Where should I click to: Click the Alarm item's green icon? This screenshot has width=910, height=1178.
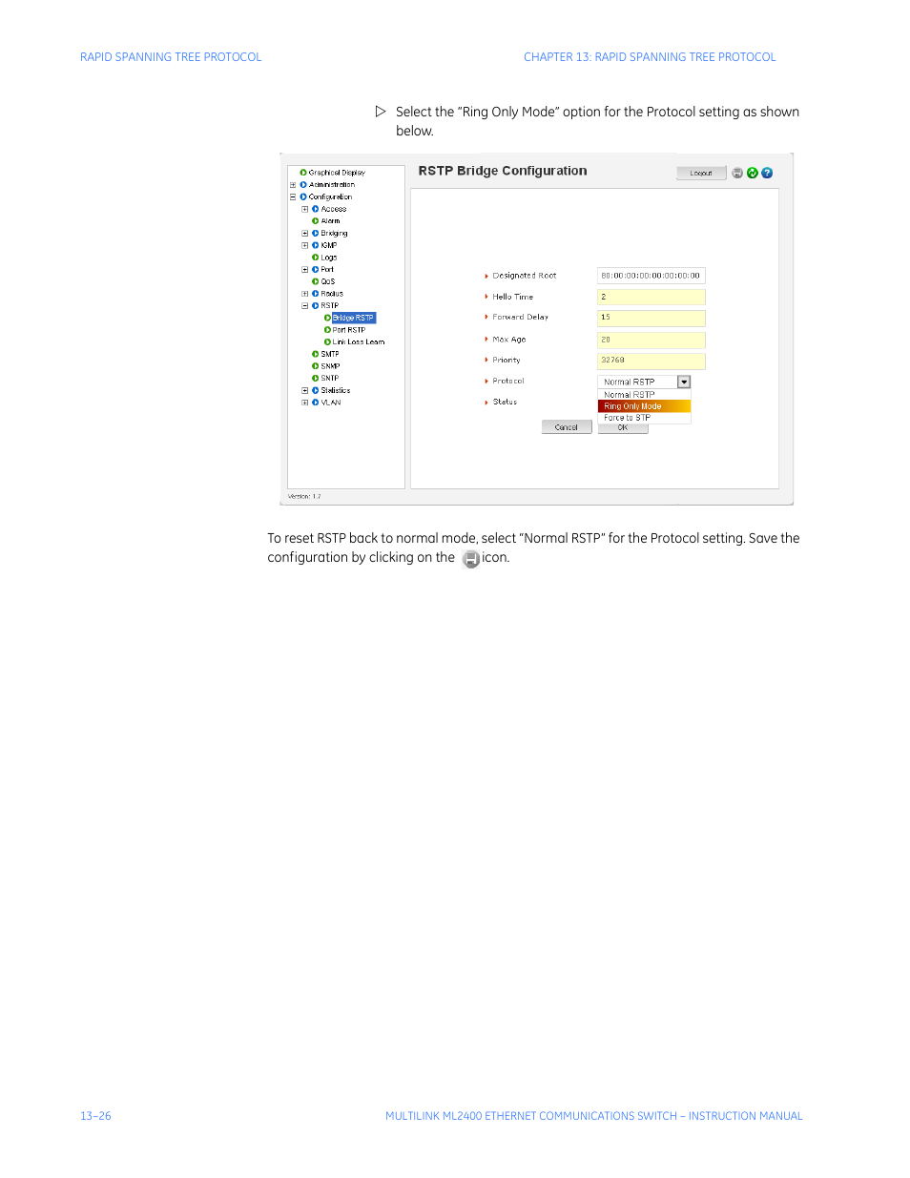tap(316, 221)
